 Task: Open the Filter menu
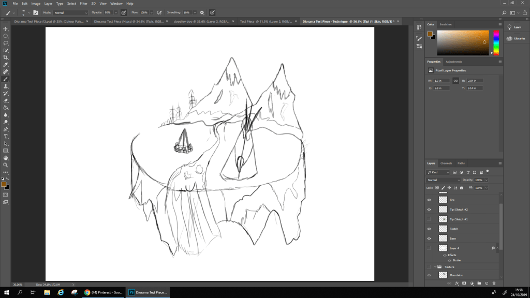point(83,3)
